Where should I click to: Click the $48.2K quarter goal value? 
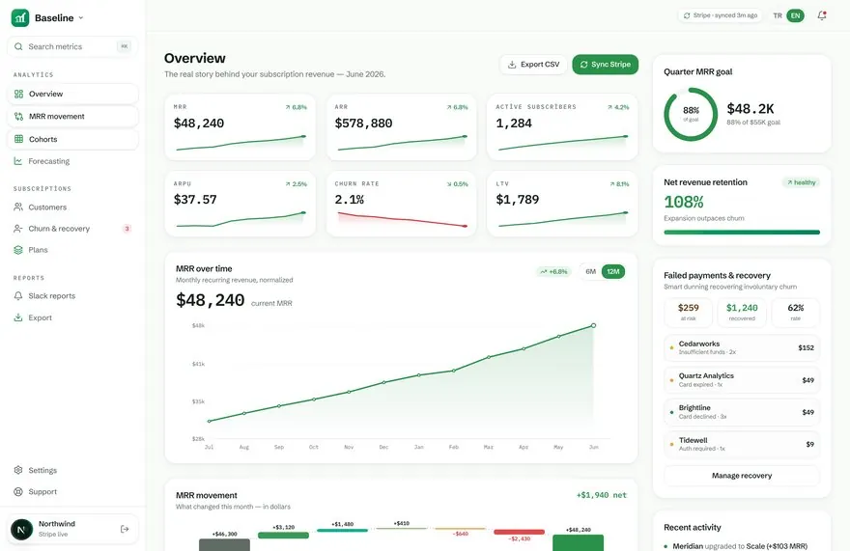[751, 109]
